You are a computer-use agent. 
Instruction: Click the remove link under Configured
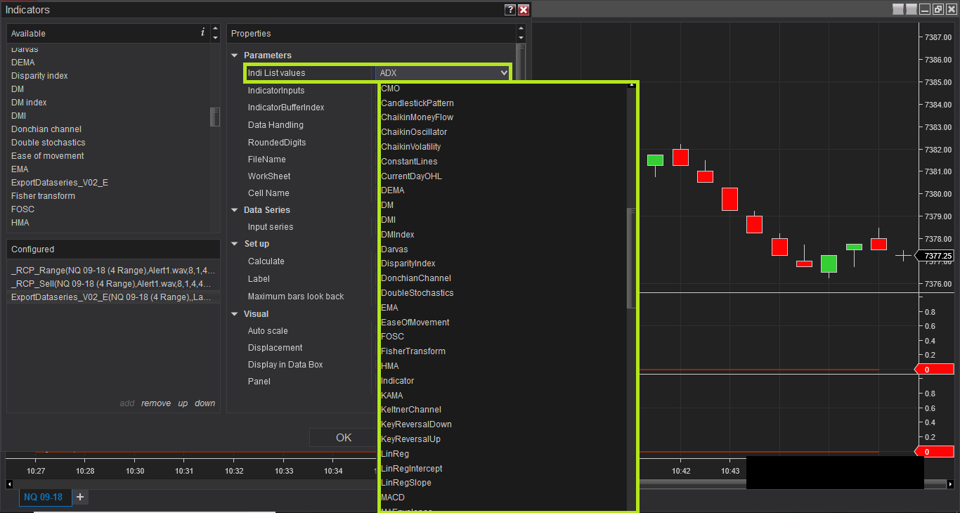156,403
